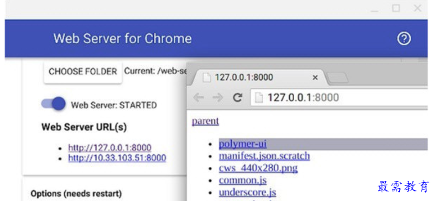
Task: Go back with the browser back arrow
Action: 198,98
